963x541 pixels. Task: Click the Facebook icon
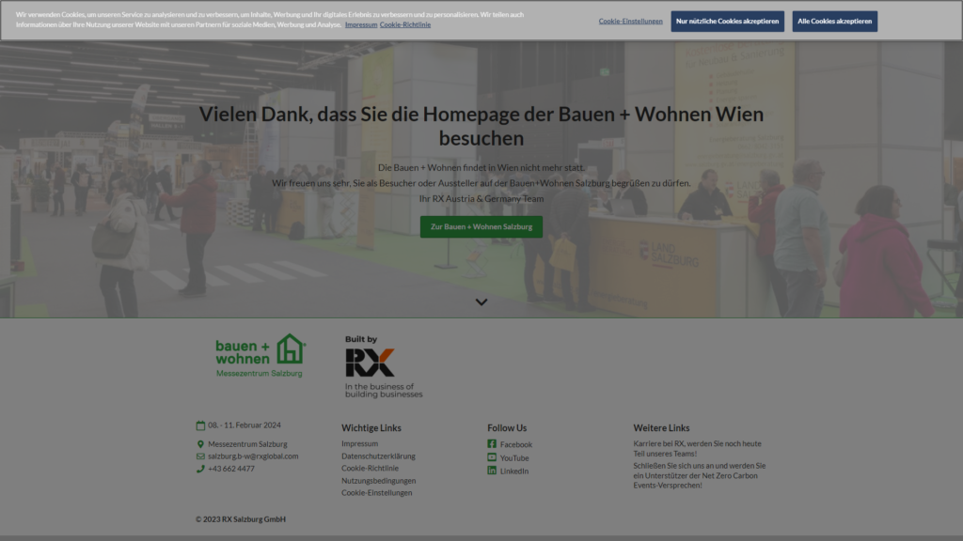click(x=492, y=443)
